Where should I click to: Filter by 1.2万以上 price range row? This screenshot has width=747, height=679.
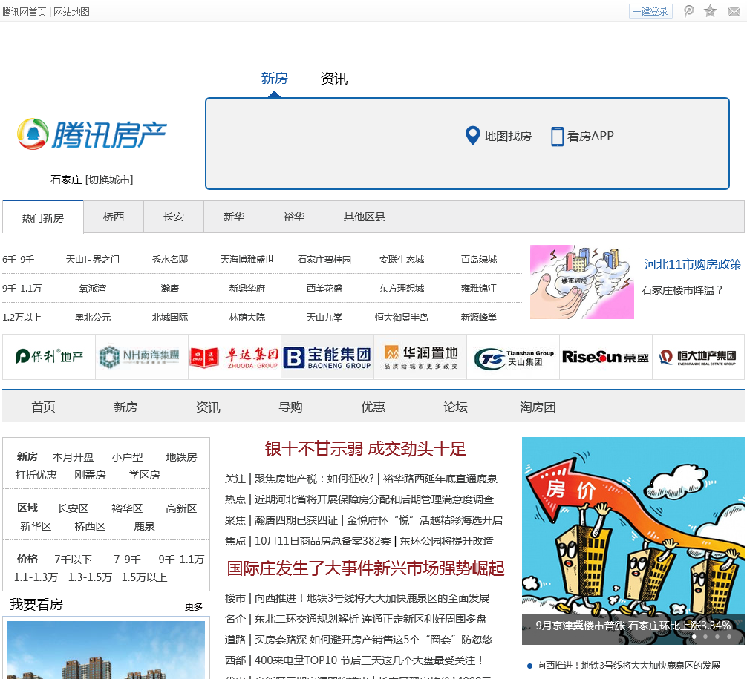(22, 317)
